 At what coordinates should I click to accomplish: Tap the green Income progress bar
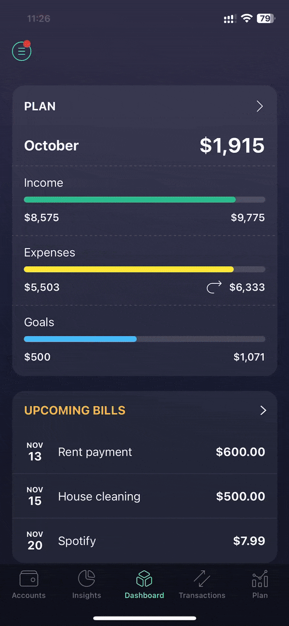coord(144,199)
